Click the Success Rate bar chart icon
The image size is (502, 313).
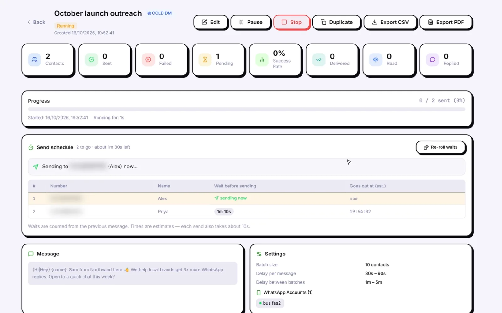tap(262, 59)
